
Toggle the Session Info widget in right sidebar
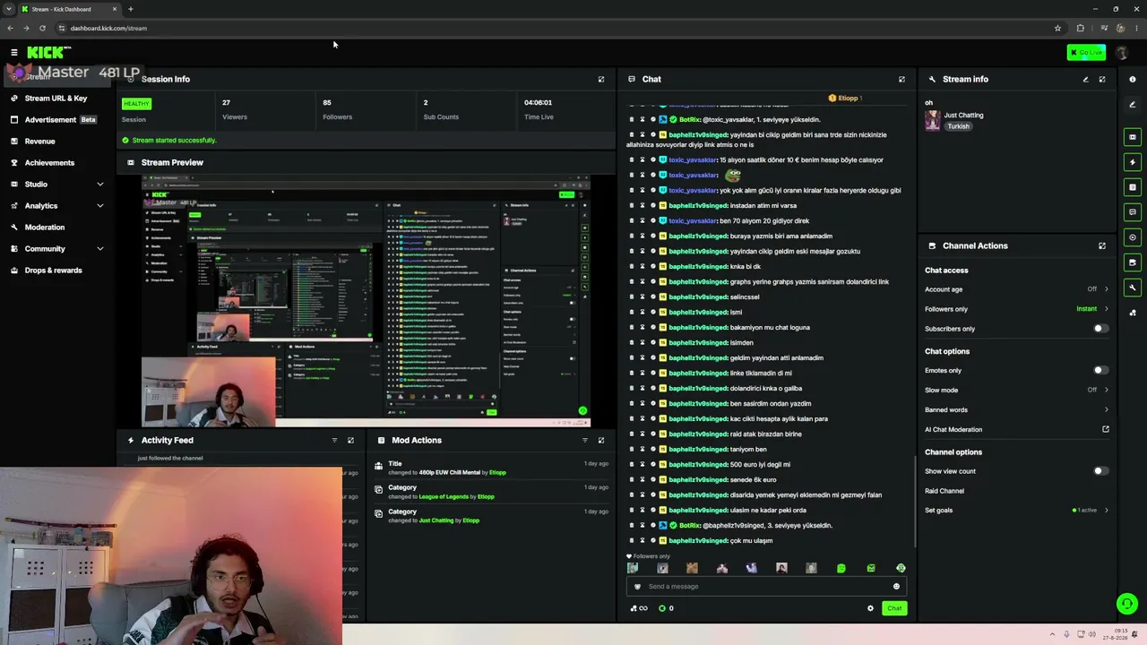click(1133, 237)
